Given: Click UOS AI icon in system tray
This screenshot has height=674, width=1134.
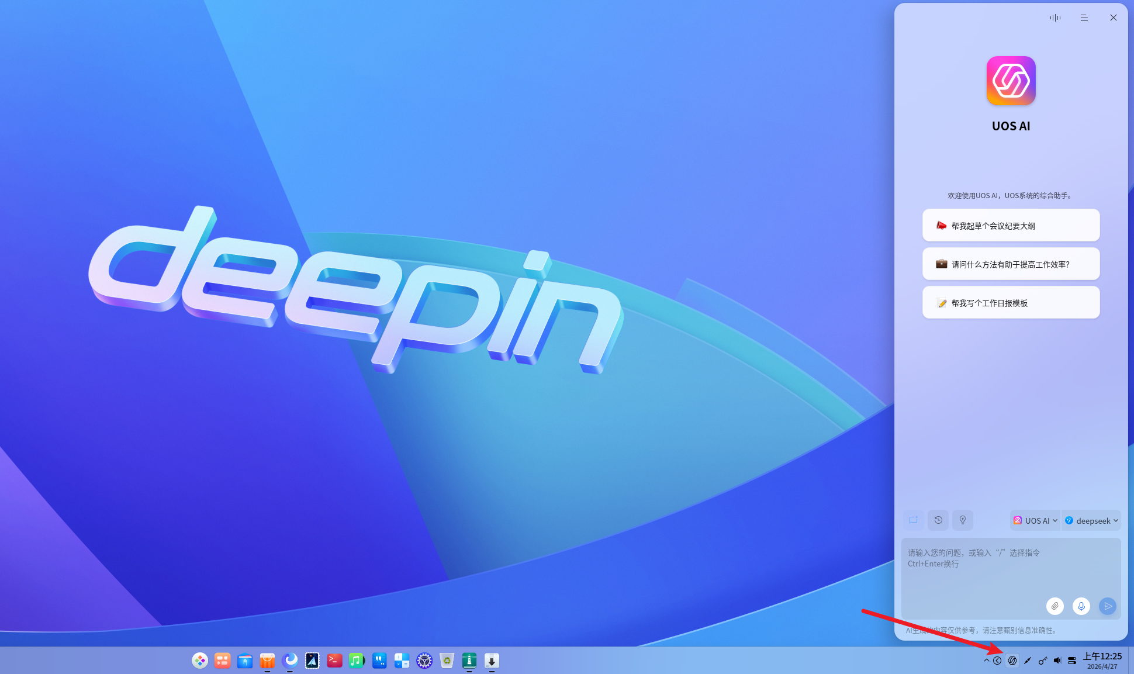Looking at the screenshot, I should pyautogui.click(x=1012, y=661).
